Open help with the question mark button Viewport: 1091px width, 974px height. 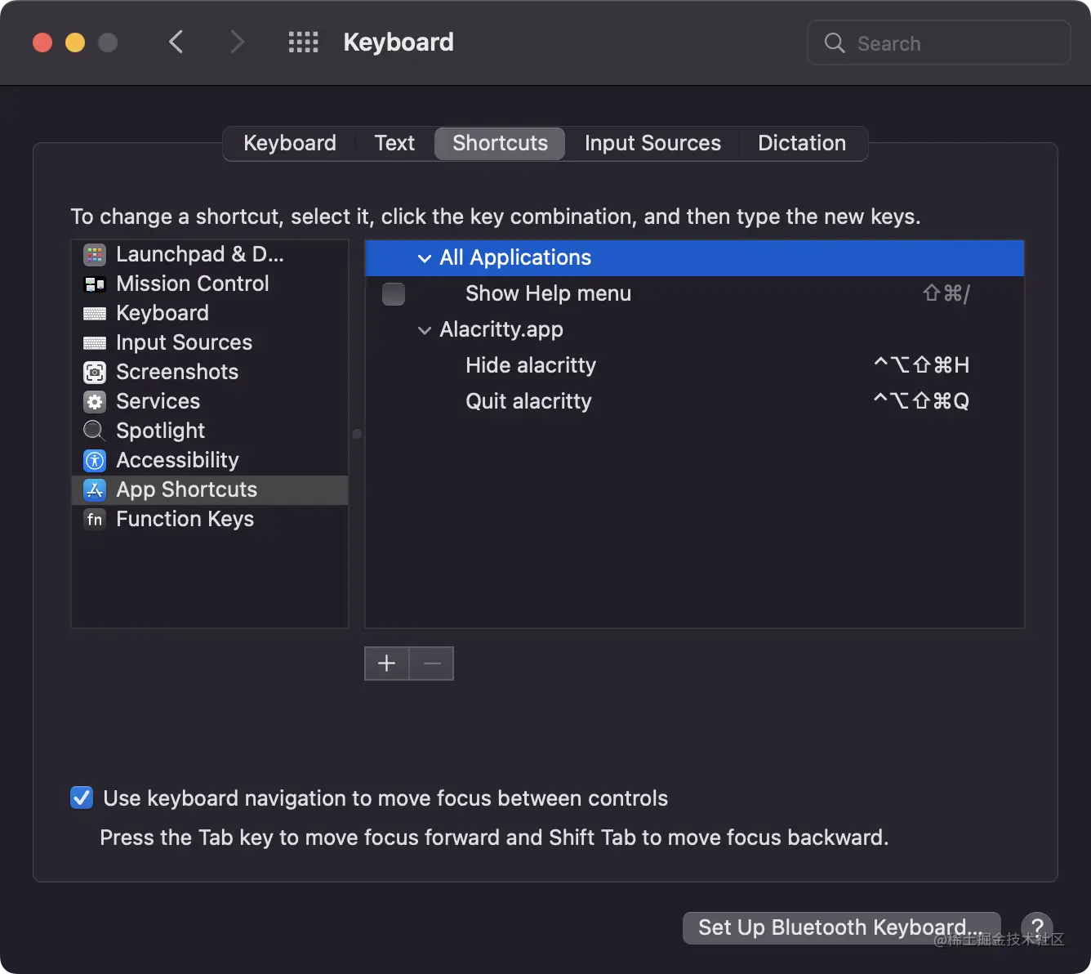point(1037,928)
